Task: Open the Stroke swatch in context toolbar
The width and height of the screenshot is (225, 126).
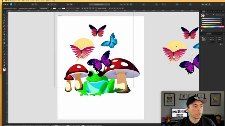Action: coord(64,8)
